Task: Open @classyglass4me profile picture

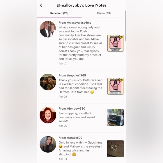Action: (x=48, y=29)
